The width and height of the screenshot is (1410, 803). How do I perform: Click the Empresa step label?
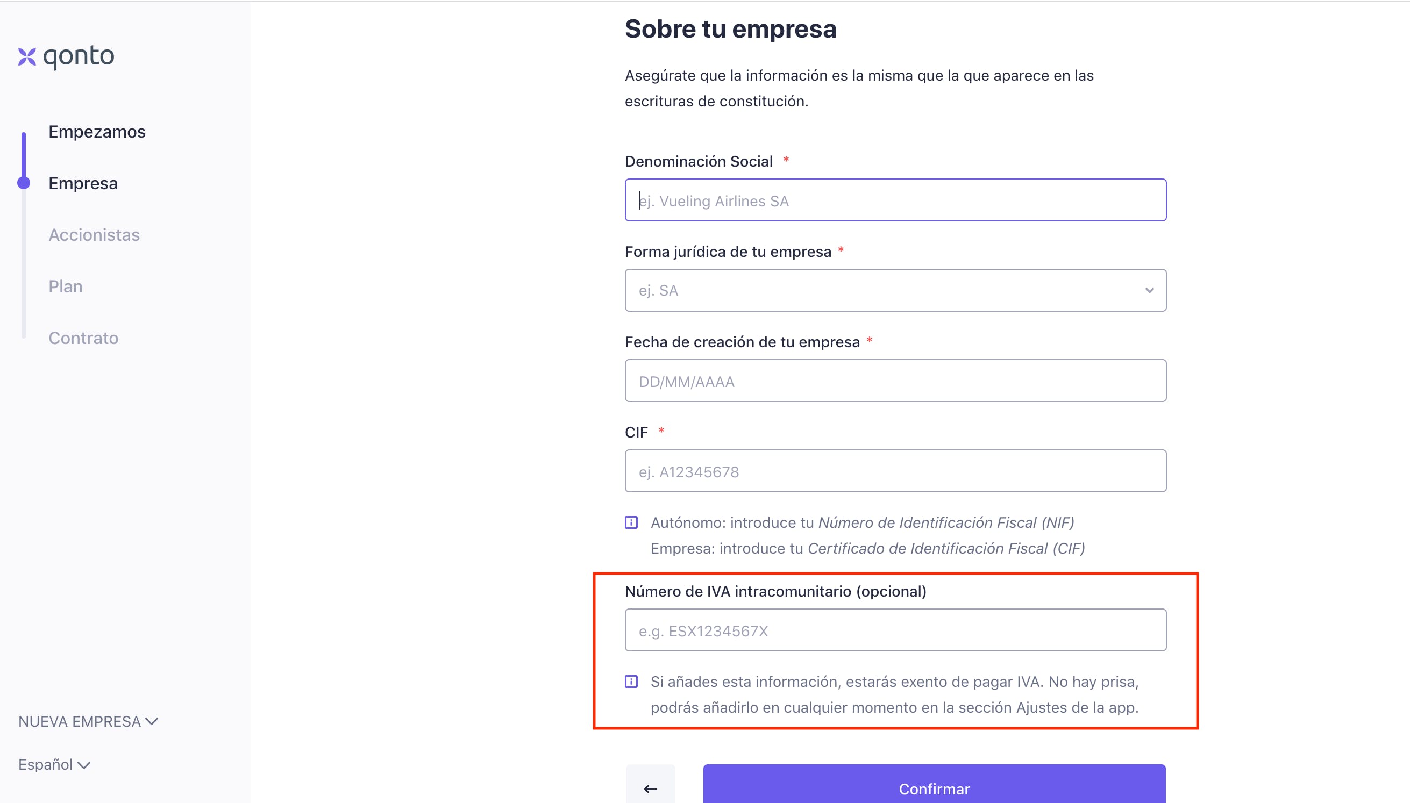[83, 183]
